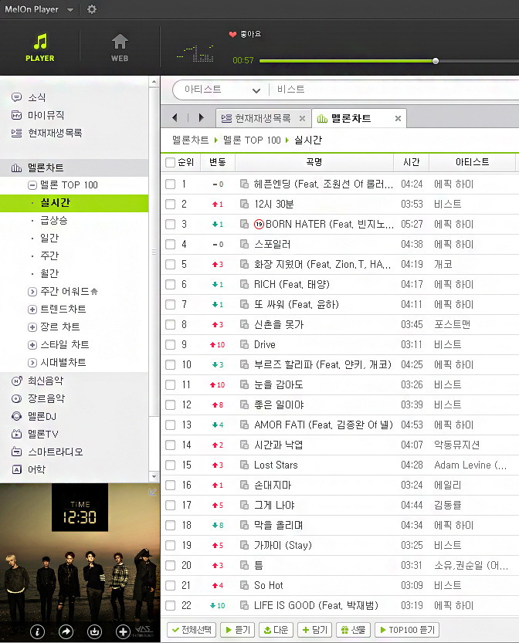Select 일간 chart in sidebar

click(x=49, y=239)
